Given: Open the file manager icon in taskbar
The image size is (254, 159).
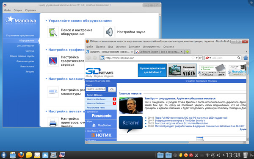Looking at the screenshot, I should pos(13,155).
